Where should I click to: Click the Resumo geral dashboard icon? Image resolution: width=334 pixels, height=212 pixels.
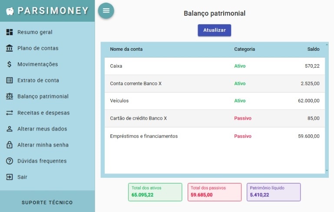10,32
